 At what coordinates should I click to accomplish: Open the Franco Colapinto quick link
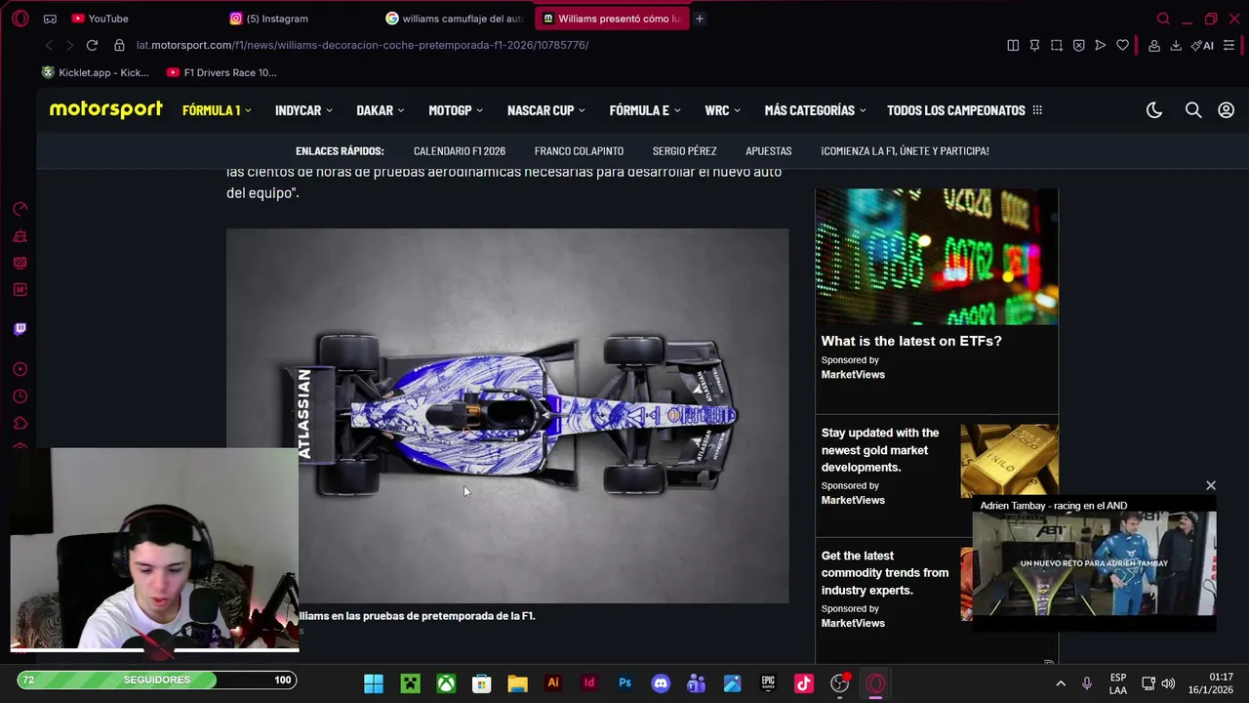point(579,151)
